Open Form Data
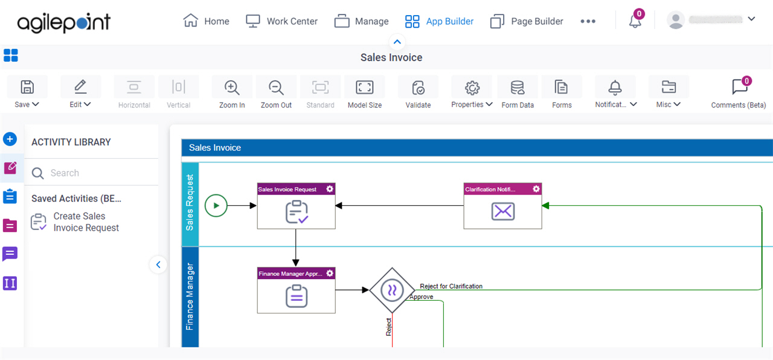Viewport: 773px width, 360px height. [x=518, y=94]
